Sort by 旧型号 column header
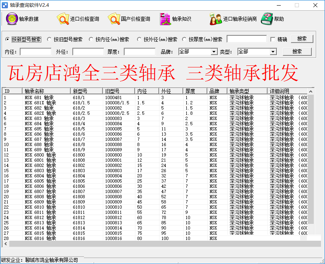 pyautogui.click(x=119, y=91)
